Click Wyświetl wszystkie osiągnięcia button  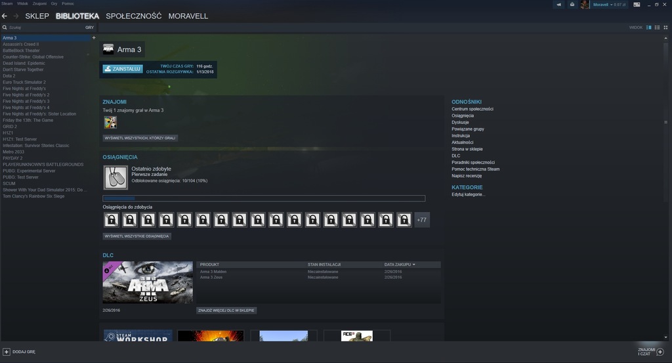coord(136,236)
